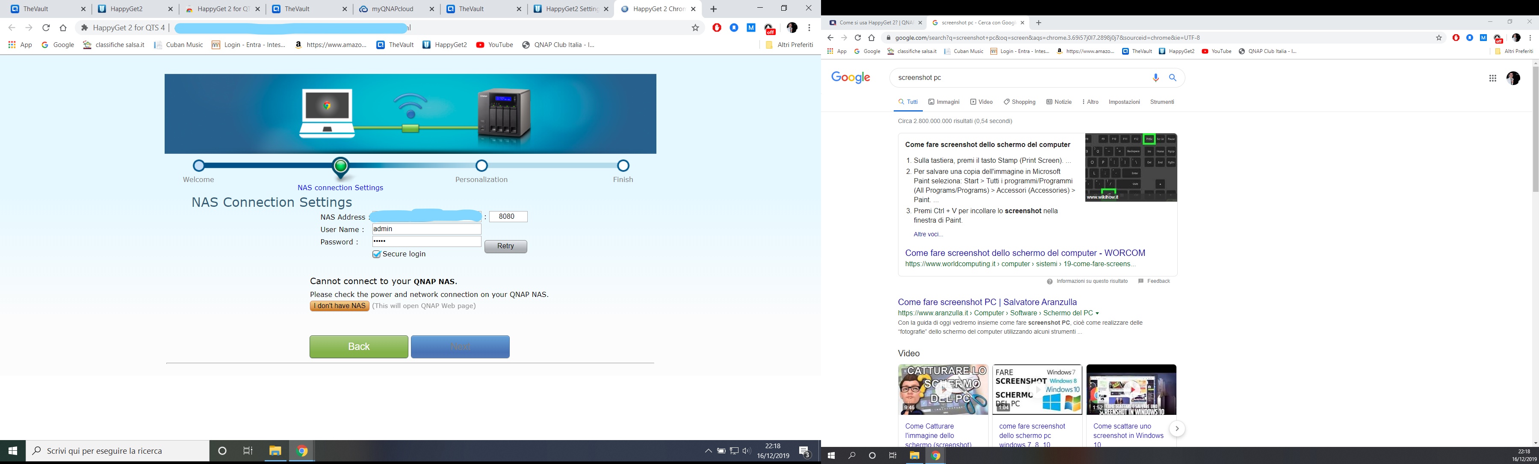1539x464 pixels.
Task: Click Google voice search microphone
Action: 1155,78
